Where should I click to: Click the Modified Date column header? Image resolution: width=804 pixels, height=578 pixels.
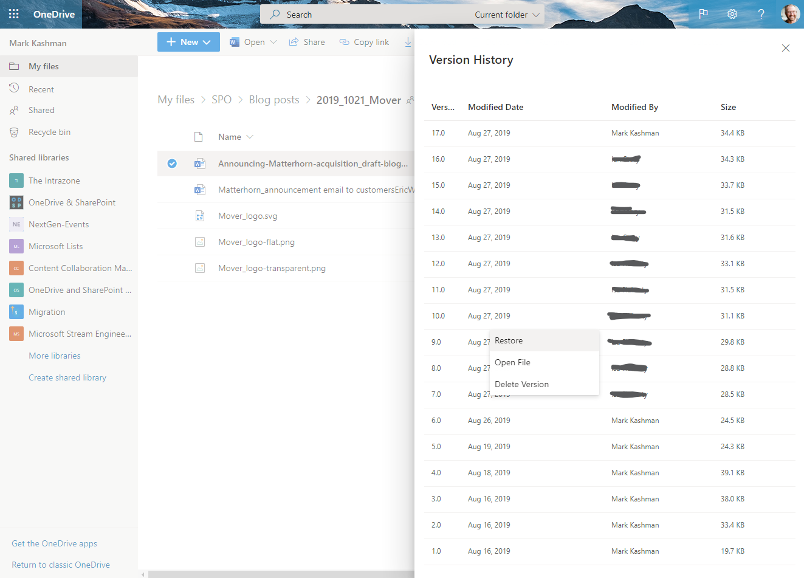[x=496, y=107]
